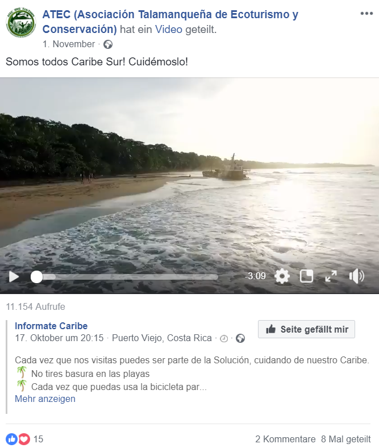Click the clock icon beside Puerto Viejo
The width and height of the screenshot is (379, 448).
(x=224, y=339)
